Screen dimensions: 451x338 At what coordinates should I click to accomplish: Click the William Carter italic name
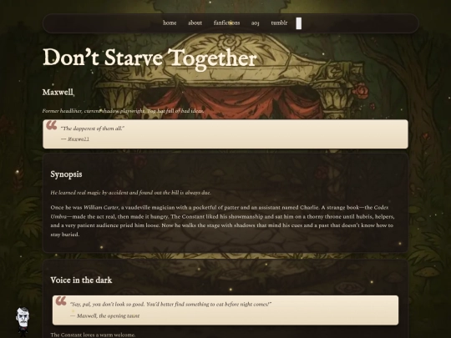(101, 207)
